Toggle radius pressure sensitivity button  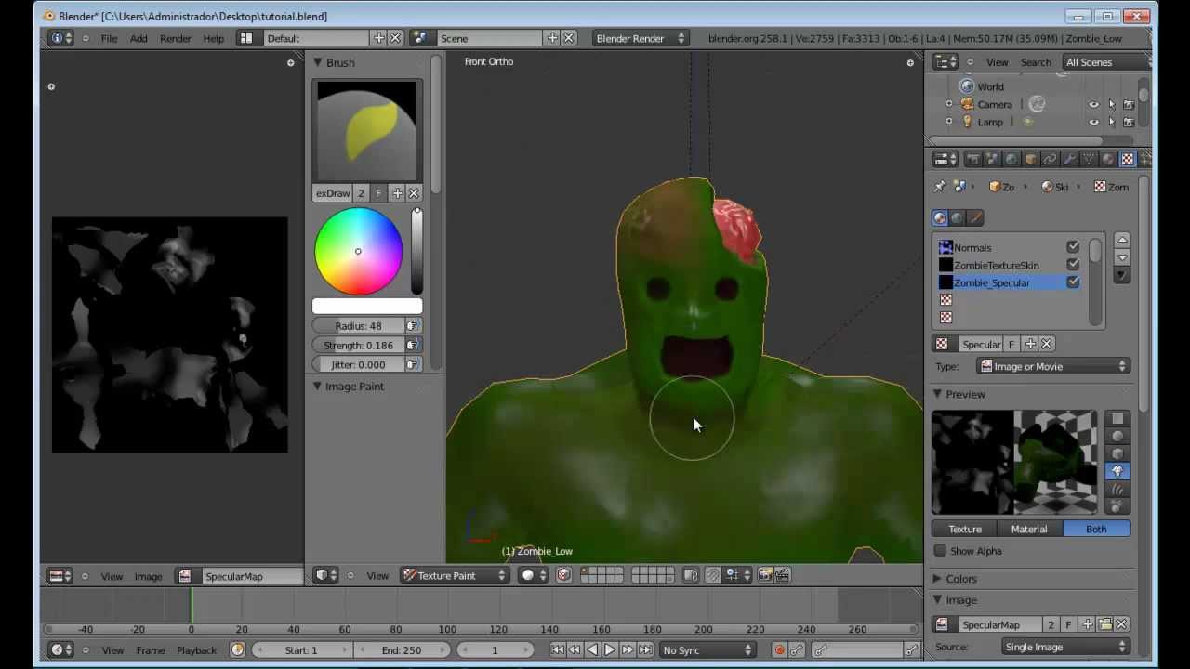point(412,326)
